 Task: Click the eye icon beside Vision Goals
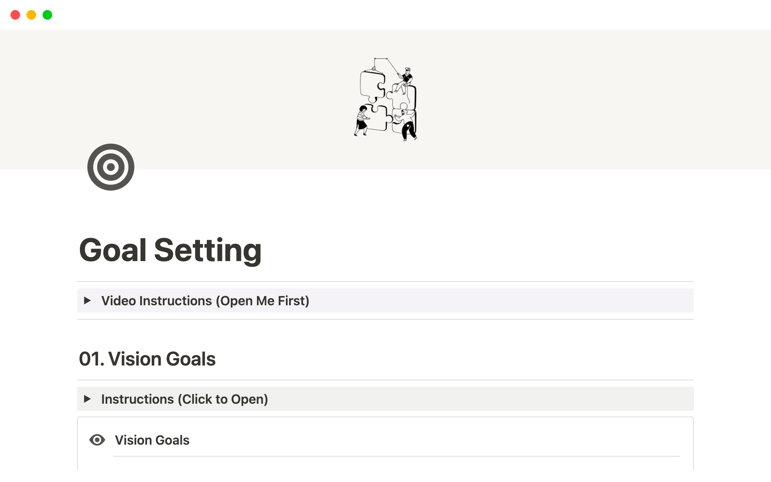[x=97, y=440]
